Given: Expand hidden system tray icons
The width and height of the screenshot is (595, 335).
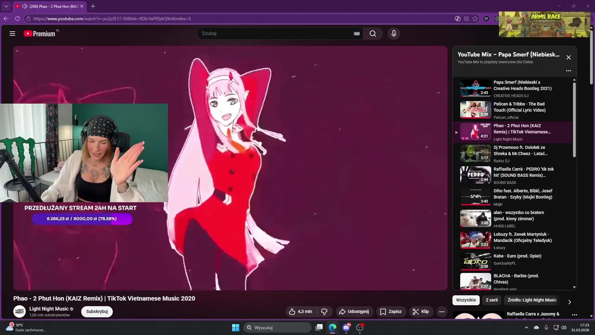Looking at the screenshot, I should point(526,328).
